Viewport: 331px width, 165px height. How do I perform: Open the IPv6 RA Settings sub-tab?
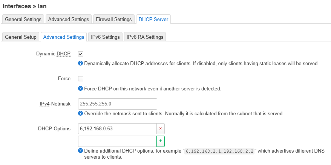tap(145, 37)
